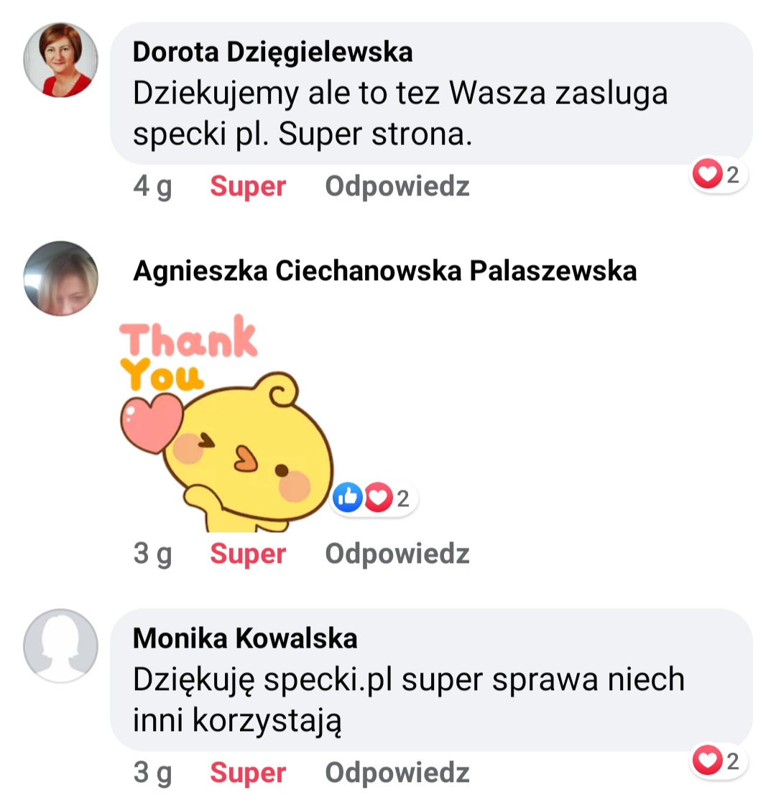Open Monika Kowalska's default avatar
The width and height of the screenshot is (776, 800).
(61, 646)
